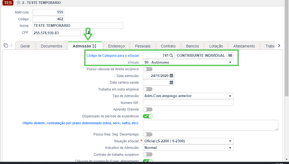This screenshot has height=164, width=289.
Task: Open the Situação eSocial dropdown
Action: point(188,141)
